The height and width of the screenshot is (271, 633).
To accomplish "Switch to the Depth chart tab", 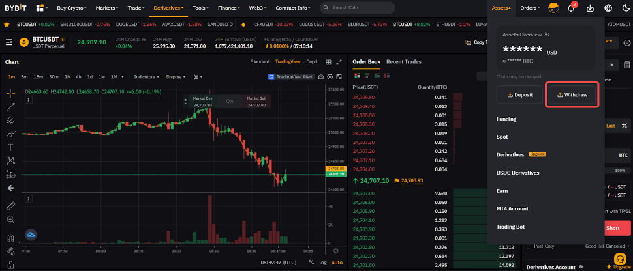I will click(x=312, y=62).
